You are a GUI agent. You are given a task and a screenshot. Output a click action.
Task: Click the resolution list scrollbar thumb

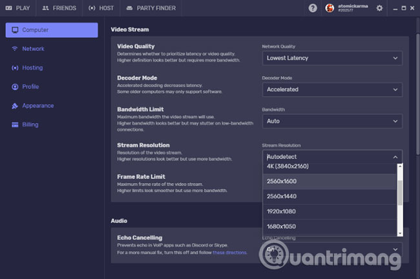(400, 193)
